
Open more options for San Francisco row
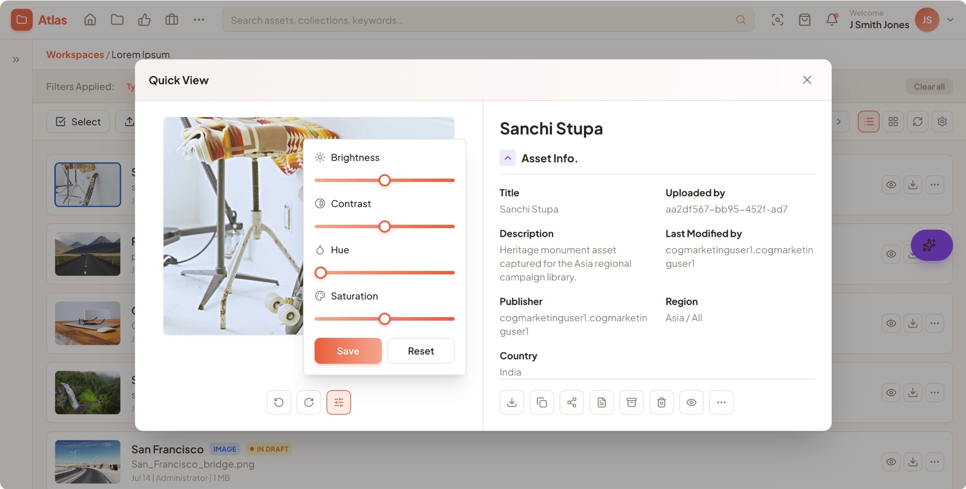click(935, 462)
